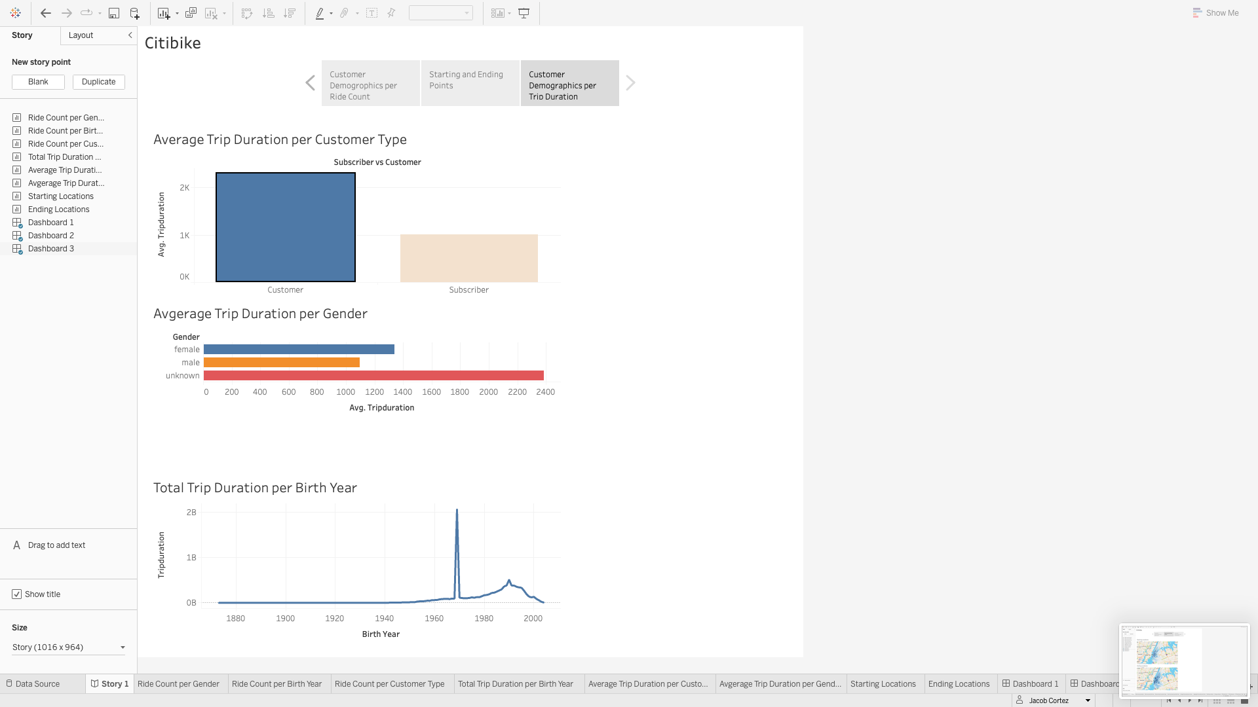This screenshot has height=707, width=1258.
Task: Open the Jacob Cortez user menu
Action: (x=1053, y=700)
